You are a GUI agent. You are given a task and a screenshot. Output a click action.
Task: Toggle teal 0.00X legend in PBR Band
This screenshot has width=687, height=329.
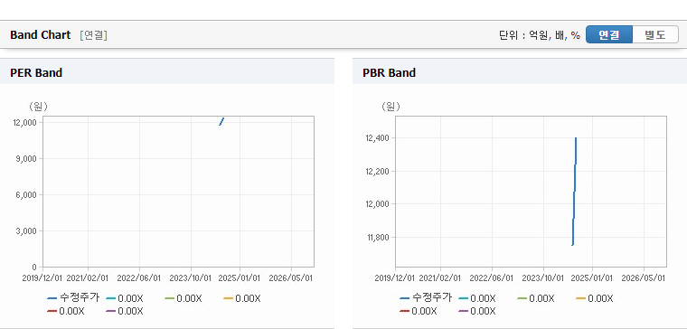[x=476, y=298]
